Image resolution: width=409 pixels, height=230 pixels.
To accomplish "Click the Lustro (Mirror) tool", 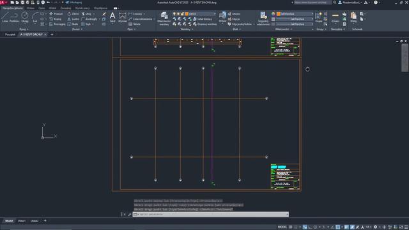I will (x=73, y=19).
